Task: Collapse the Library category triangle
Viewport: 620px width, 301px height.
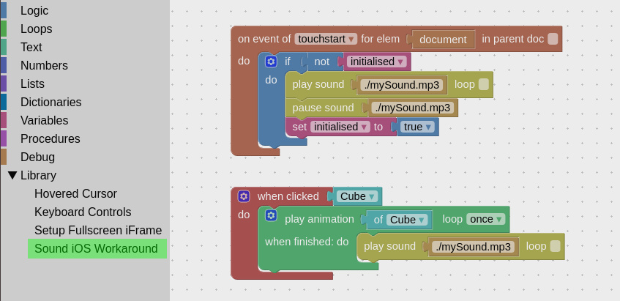Action: 12,175
